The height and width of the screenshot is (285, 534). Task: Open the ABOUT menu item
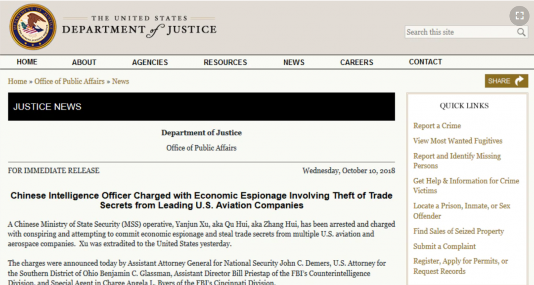pyautogui.click(x=84, y=62)
